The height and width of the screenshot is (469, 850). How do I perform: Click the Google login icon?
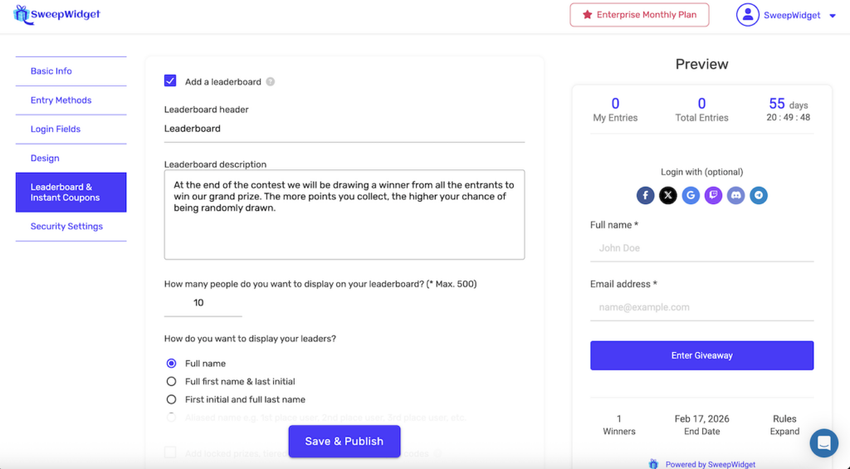click(x=691, y=196)
